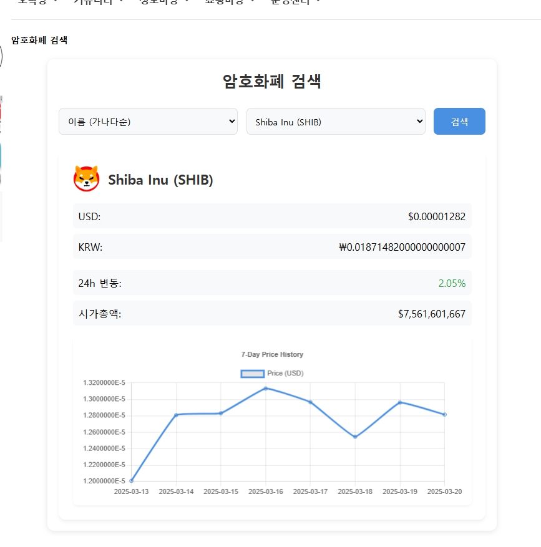Click the USD price value $0.00001282
This screenshot has width=541, height=547.
coord(436,216)
